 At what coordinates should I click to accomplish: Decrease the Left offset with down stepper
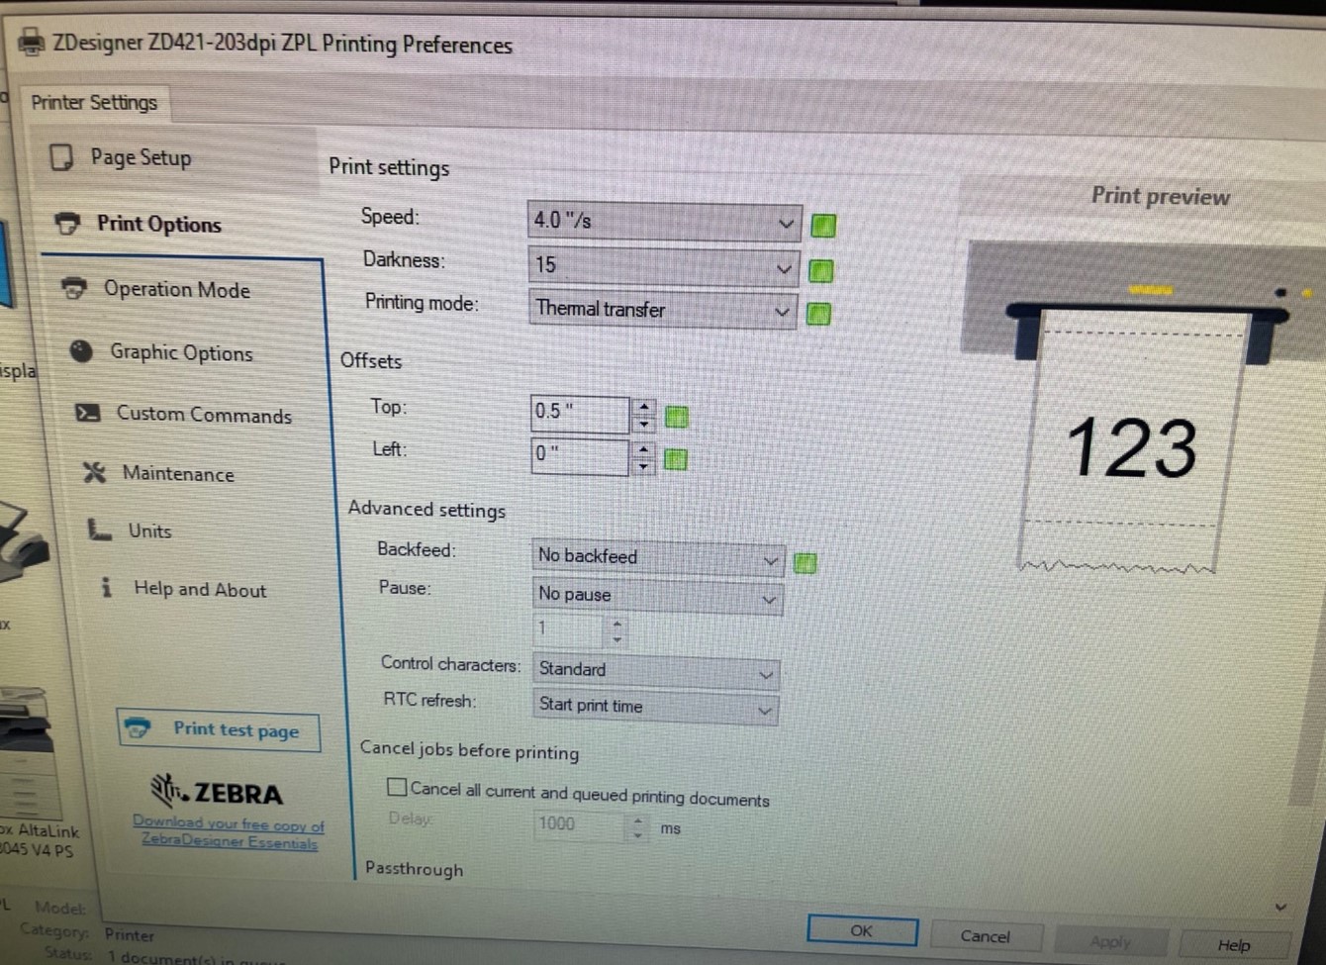point(643,465)
